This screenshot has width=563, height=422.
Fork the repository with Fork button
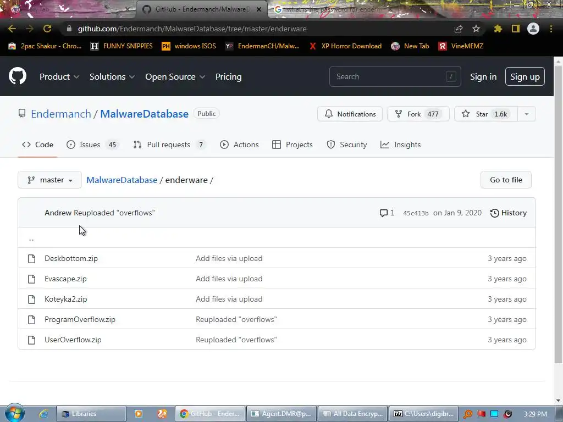[418, 114]
